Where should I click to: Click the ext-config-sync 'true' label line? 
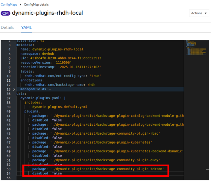click(x=63, y=76)
